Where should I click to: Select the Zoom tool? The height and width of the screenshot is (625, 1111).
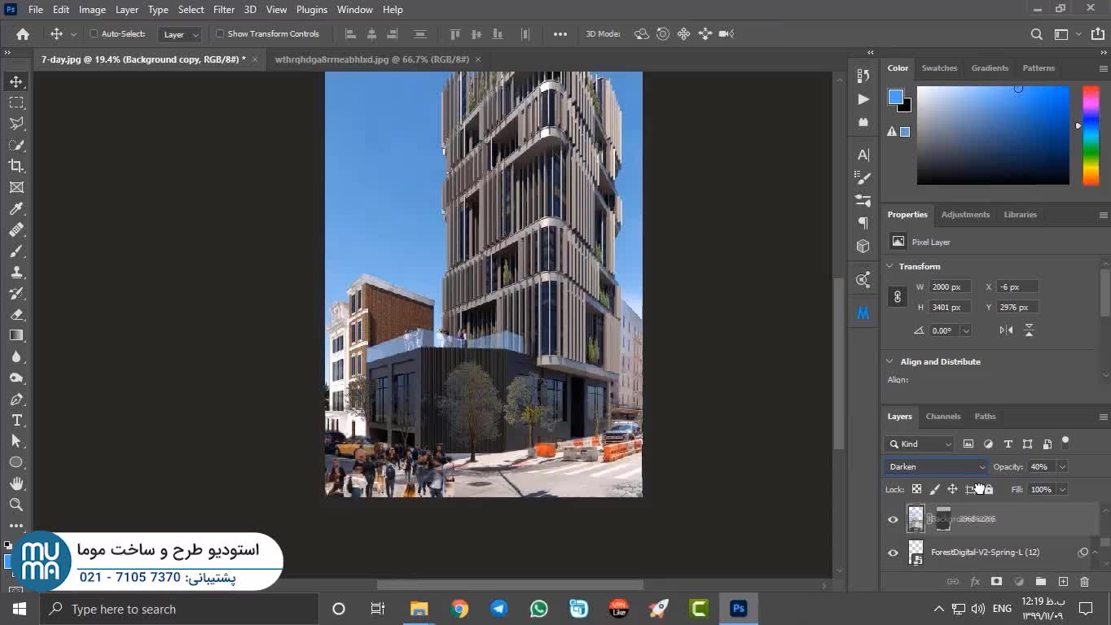[16, 505]
